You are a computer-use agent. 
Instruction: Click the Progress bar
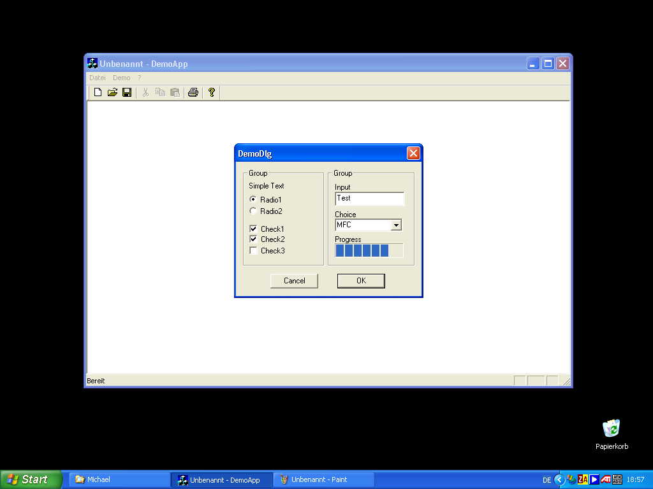(369, 251)
